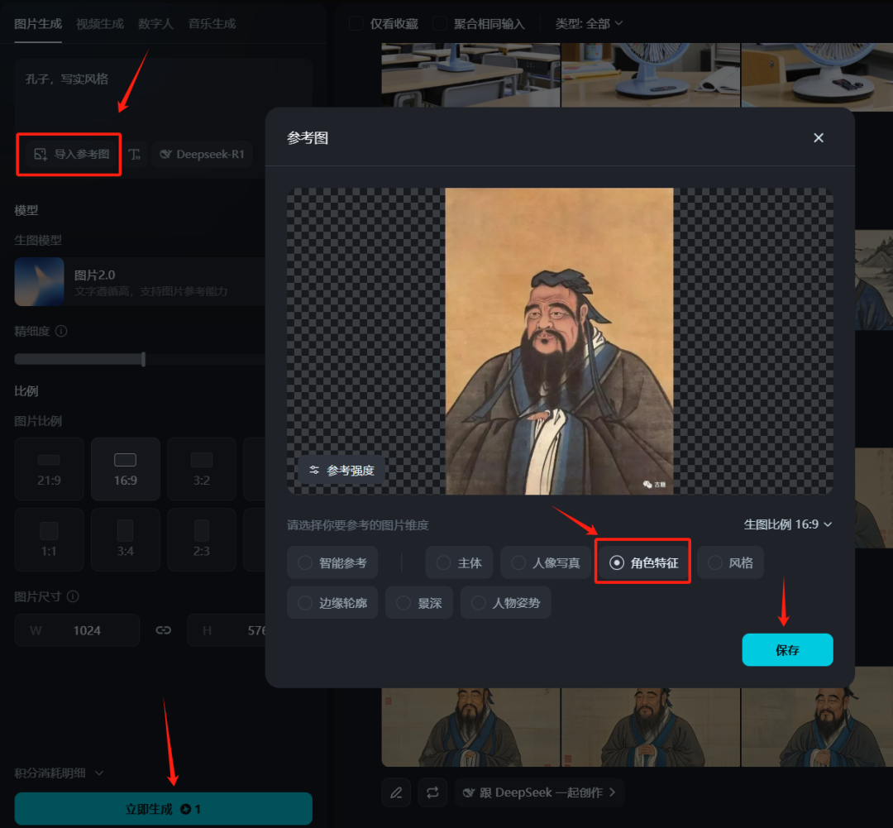893x828 pixels.
Task: Click the import reference image icon
Action: [40, 154]
